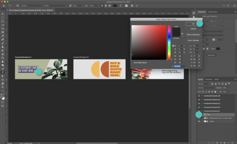Screen dimensions: 237x144
Task: Select the Eraser tool
Action: [3, 54]
